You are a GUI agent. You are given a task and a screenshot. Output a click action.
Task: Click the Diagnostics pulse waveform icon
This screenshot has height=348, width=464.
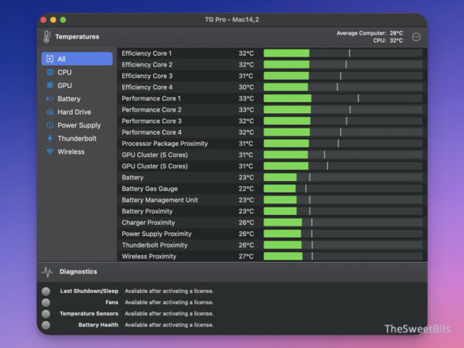coord(47,271)
